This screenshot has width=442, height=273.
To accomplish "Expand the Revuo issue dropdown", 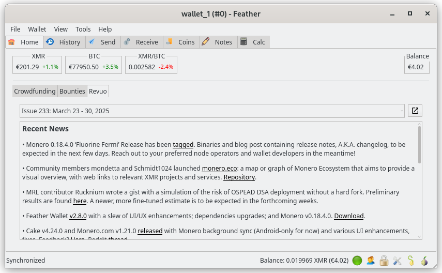I will 212,111.
